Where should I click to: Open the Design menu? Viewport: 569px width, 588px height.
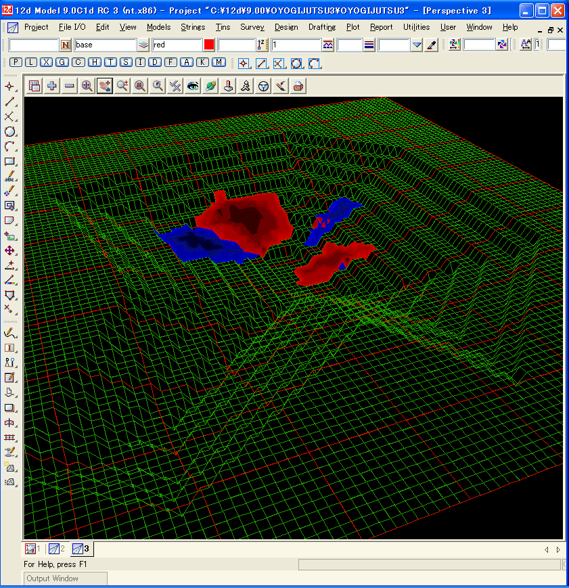tap(286, 27)
